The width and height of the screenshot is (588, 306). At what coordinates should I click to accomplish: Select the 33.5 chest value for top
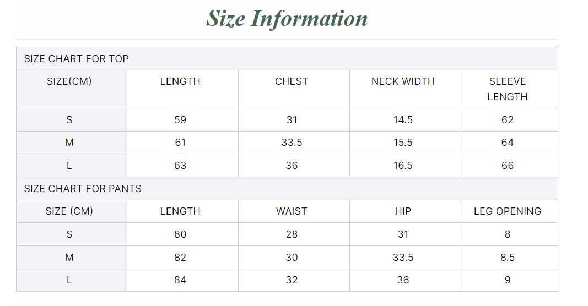point(292,143)
